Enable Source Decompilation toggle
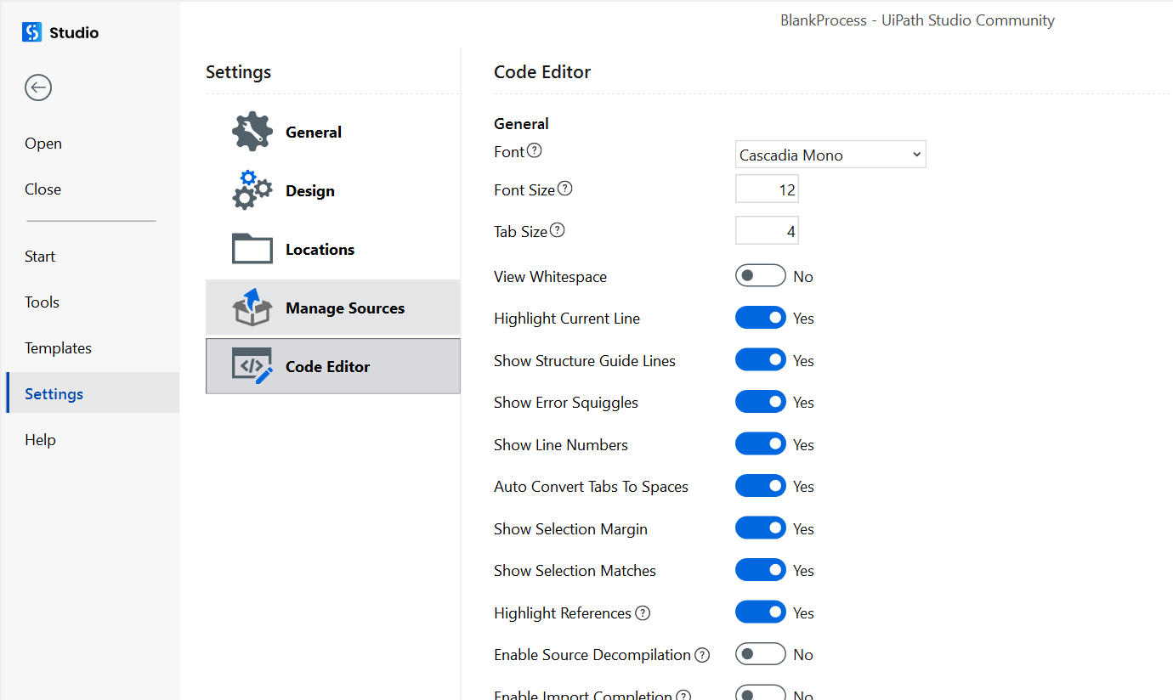1173x700 pixels. [761, 654]
